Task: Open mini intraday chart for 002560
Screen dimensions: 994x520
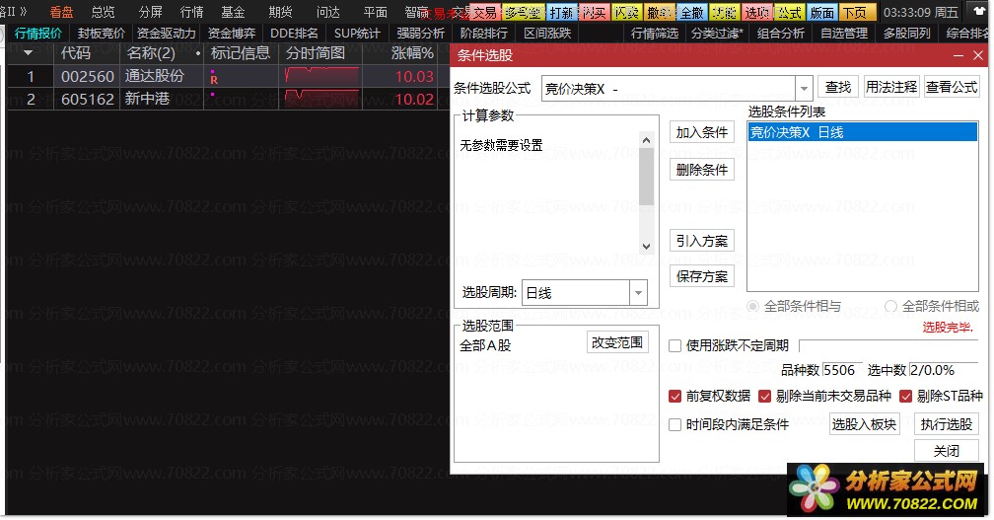Action: click(322, 76)
